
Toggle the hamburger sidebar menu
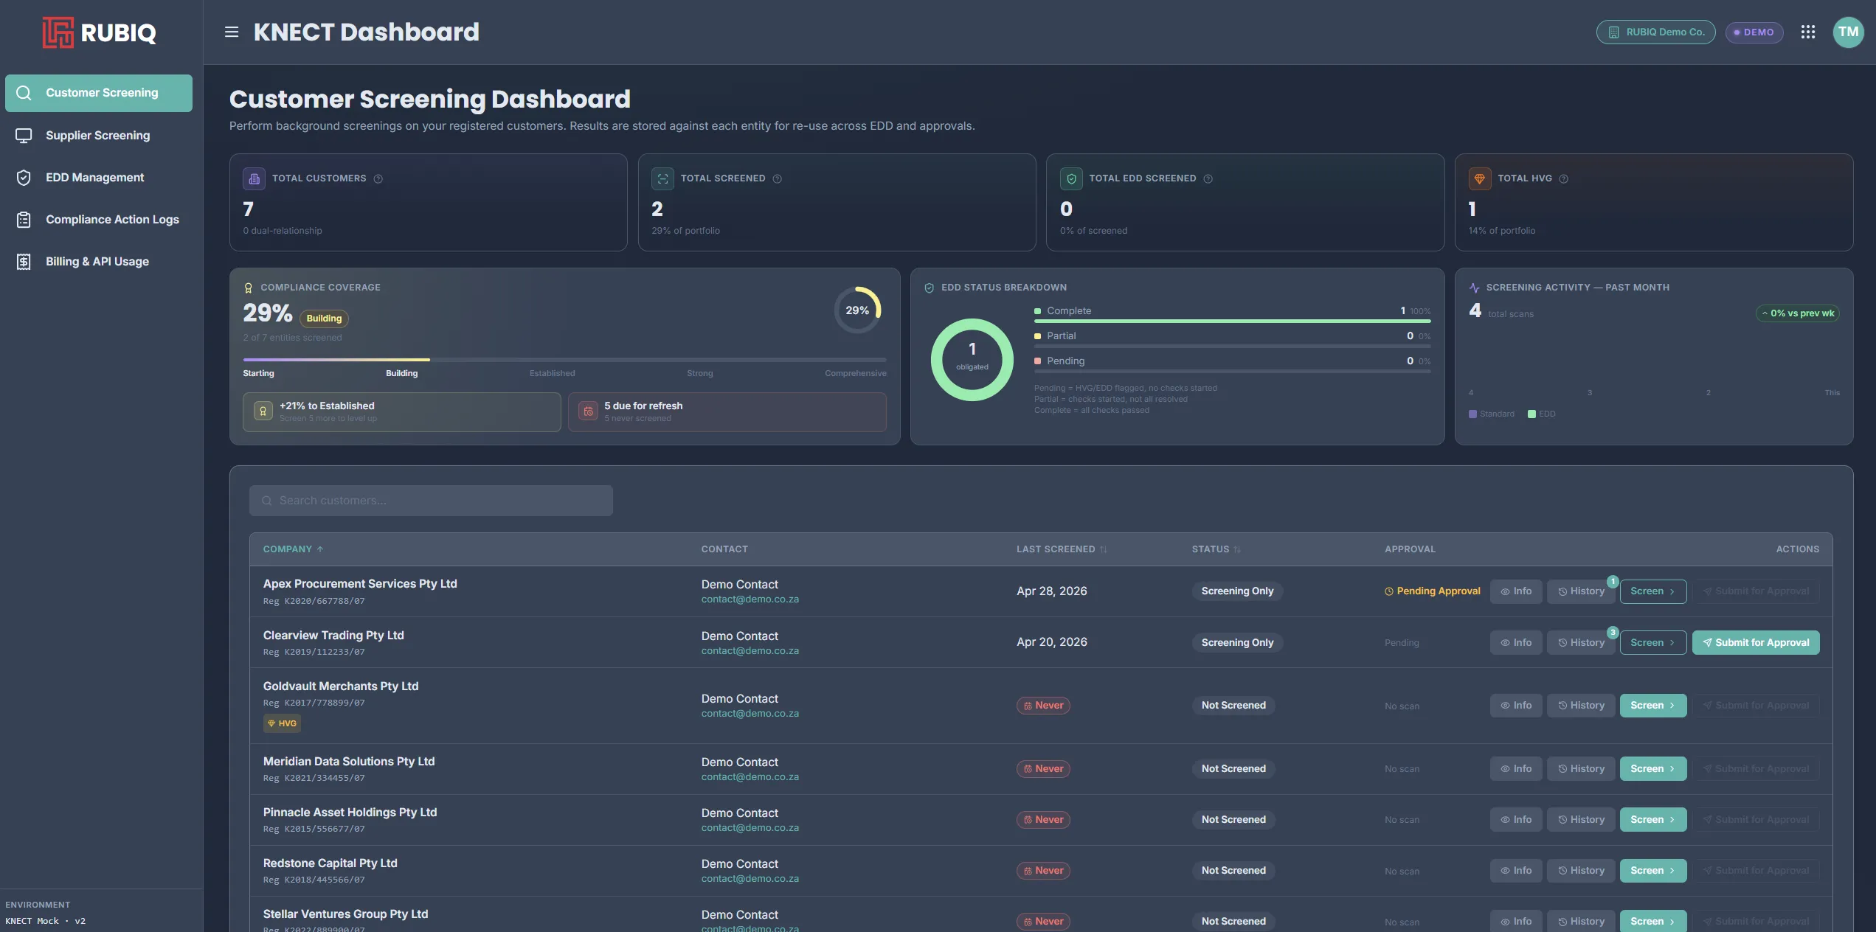tap(232, 32)
